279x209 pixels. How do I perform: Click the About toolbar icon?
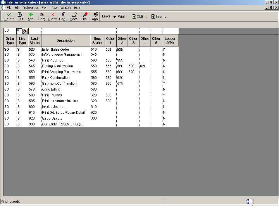(96, 15)
